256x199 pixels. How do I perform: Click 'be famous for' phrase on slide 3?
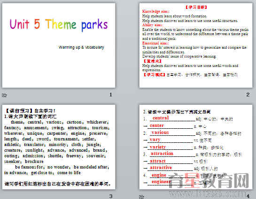(29, 167)
